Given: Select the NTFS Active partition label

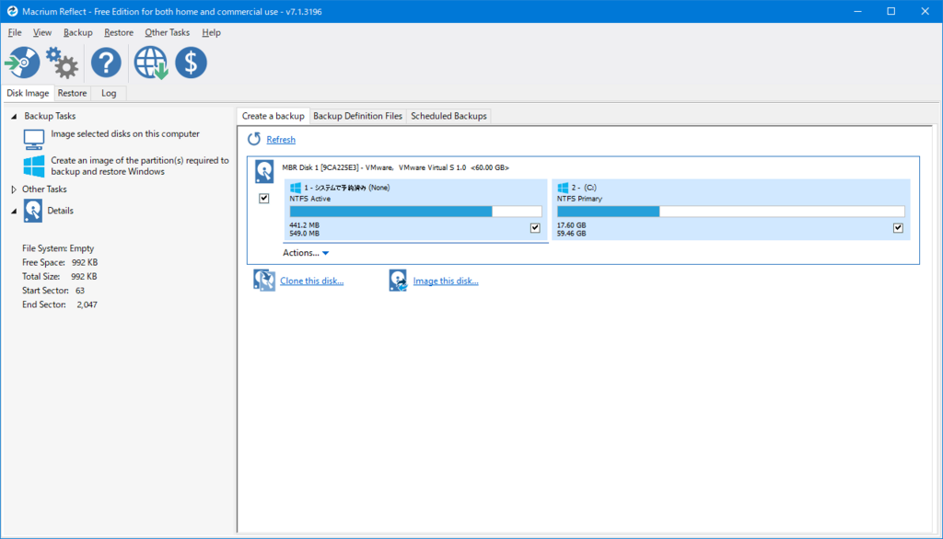Looking at the screenshot, I should click(309, 199).
